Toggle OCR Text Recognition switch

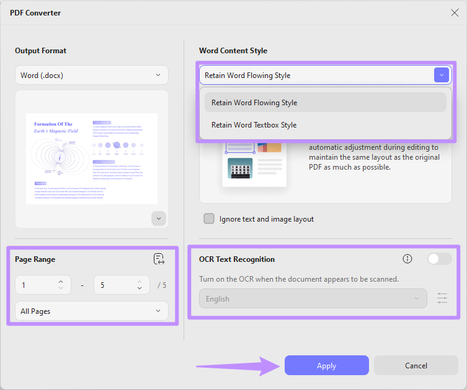click(x=440, y=259)
